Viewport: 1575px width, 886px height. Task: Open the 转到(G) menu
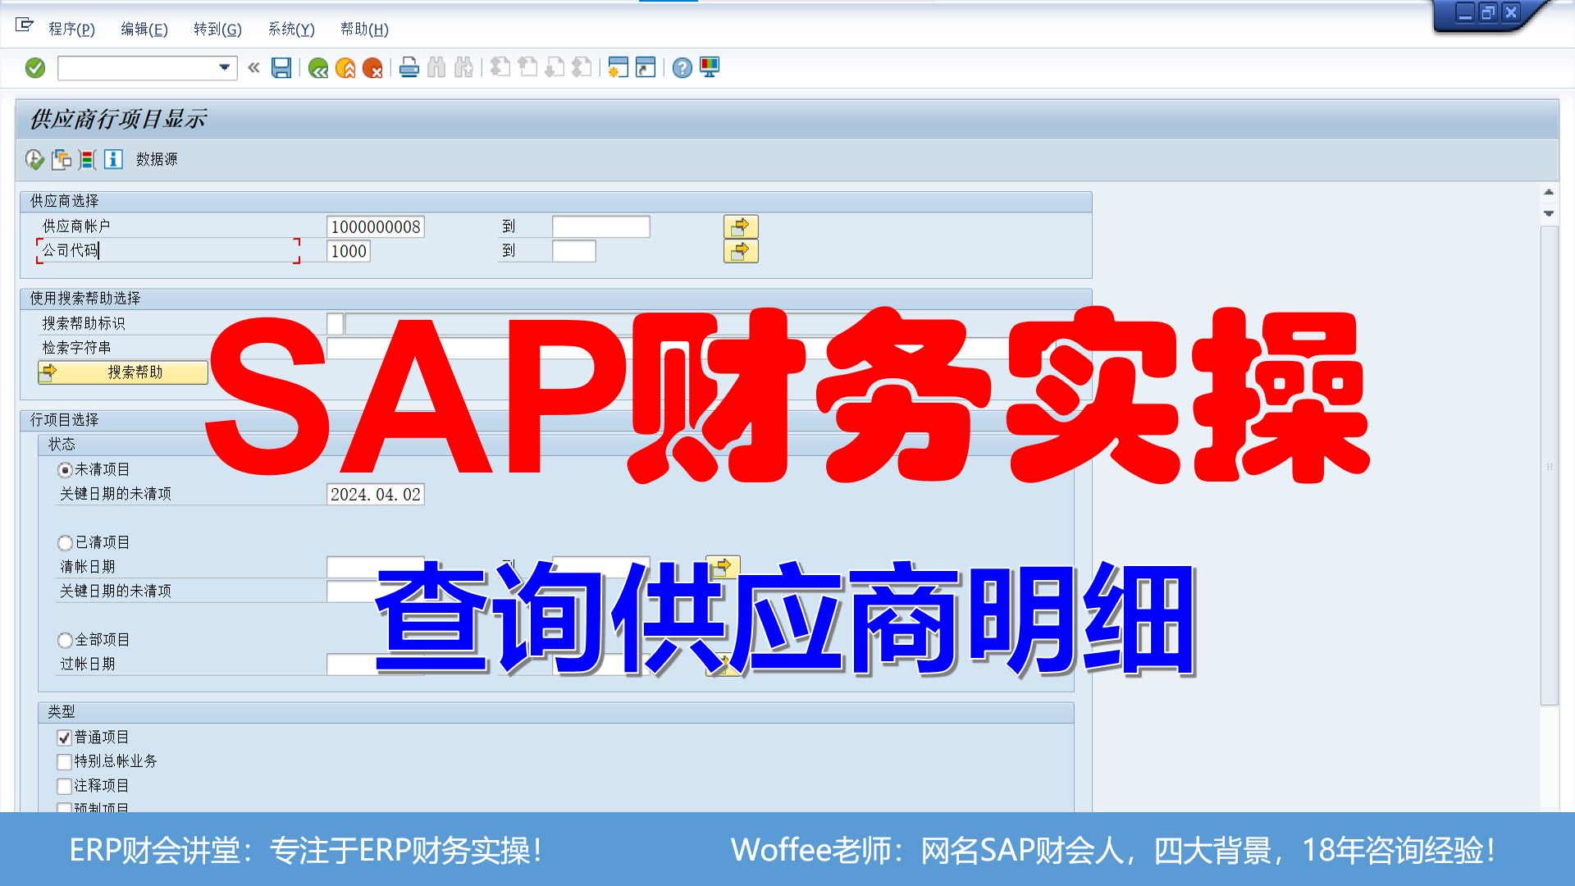point(217,30)
